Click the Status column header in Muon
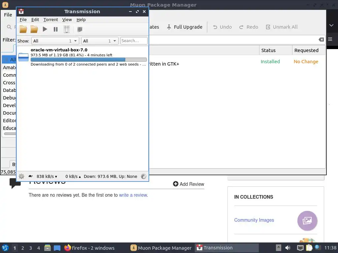Viewport: 338px width, 253px height. tap(276, 50)
